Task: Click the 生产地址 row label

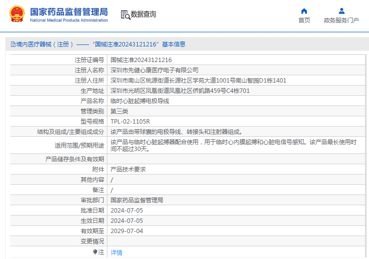Action: pyautogui.click(x=92, y=91)
